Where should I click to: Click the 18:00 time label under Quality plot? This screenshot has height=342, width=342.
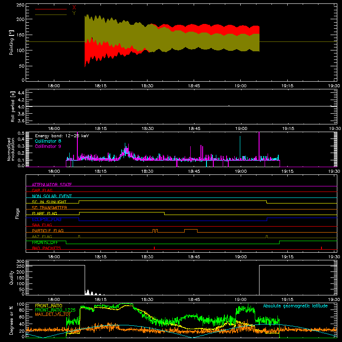click(54, 300)
